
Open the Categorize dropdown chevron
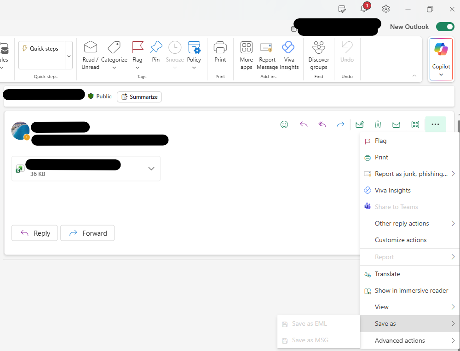114,68
